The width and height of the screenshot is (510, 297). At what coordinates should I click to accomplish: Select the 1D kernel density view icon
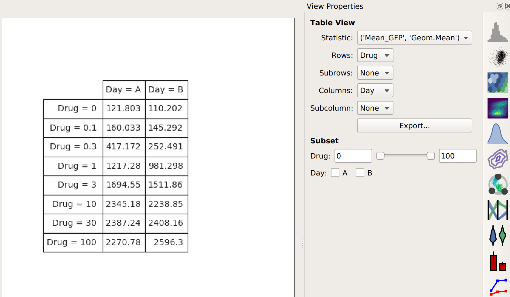[x=498, y=134]
